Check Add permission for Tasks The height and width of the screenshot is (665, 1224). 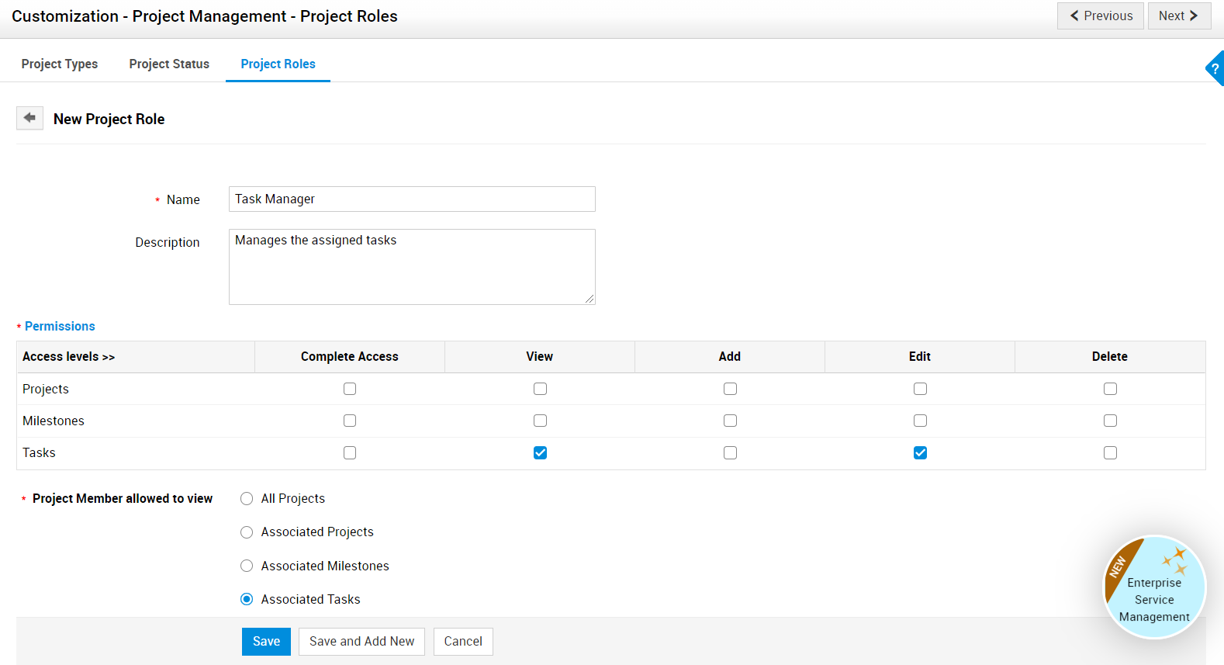730,452
